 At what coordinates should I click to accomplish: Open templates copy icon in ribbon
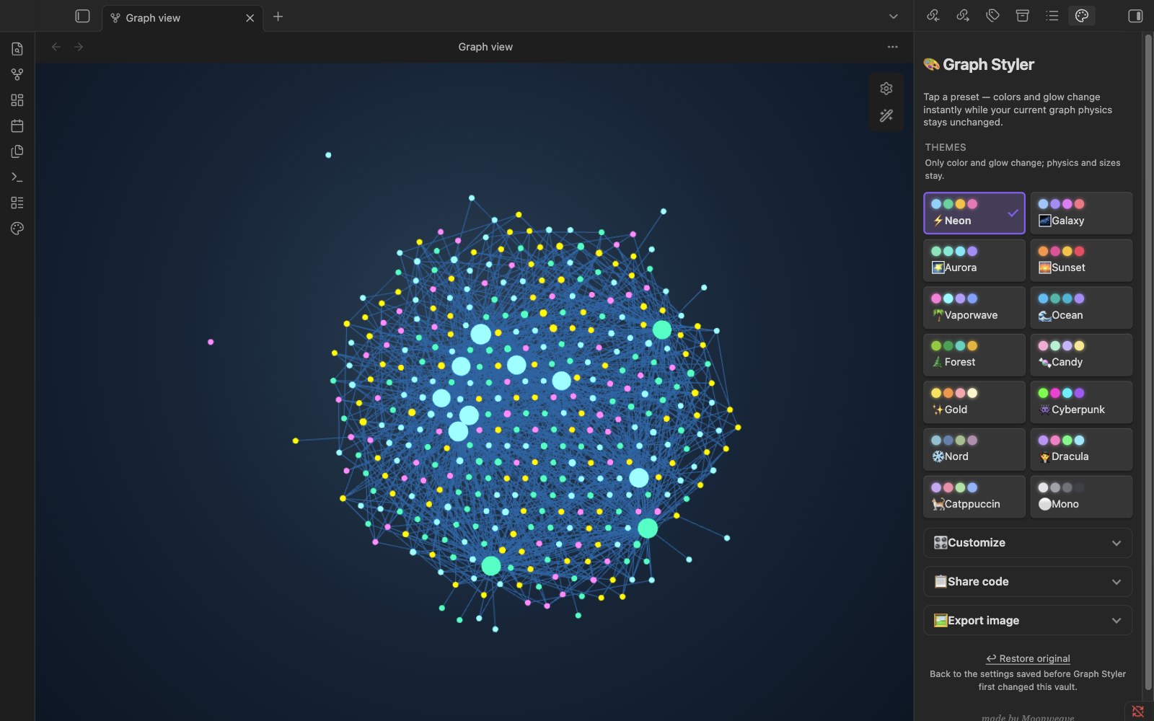17,151
